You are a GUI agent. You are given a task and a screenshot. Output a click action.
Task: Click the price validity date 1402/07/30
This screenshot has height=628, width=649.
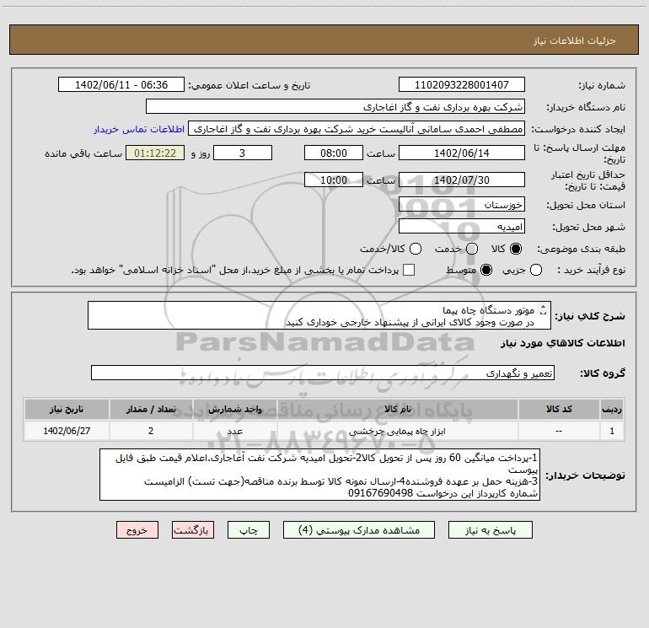[462, 180]
